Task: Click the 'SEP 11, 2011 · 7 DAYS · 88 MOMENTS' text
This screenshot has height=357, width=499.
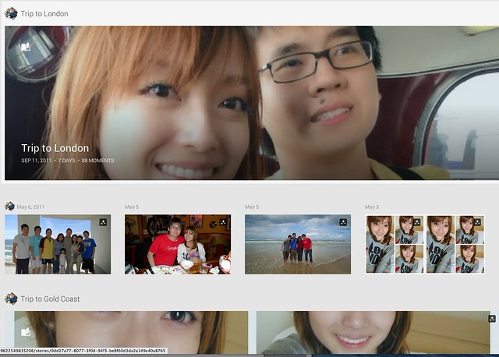Action: tap(68, 161)
